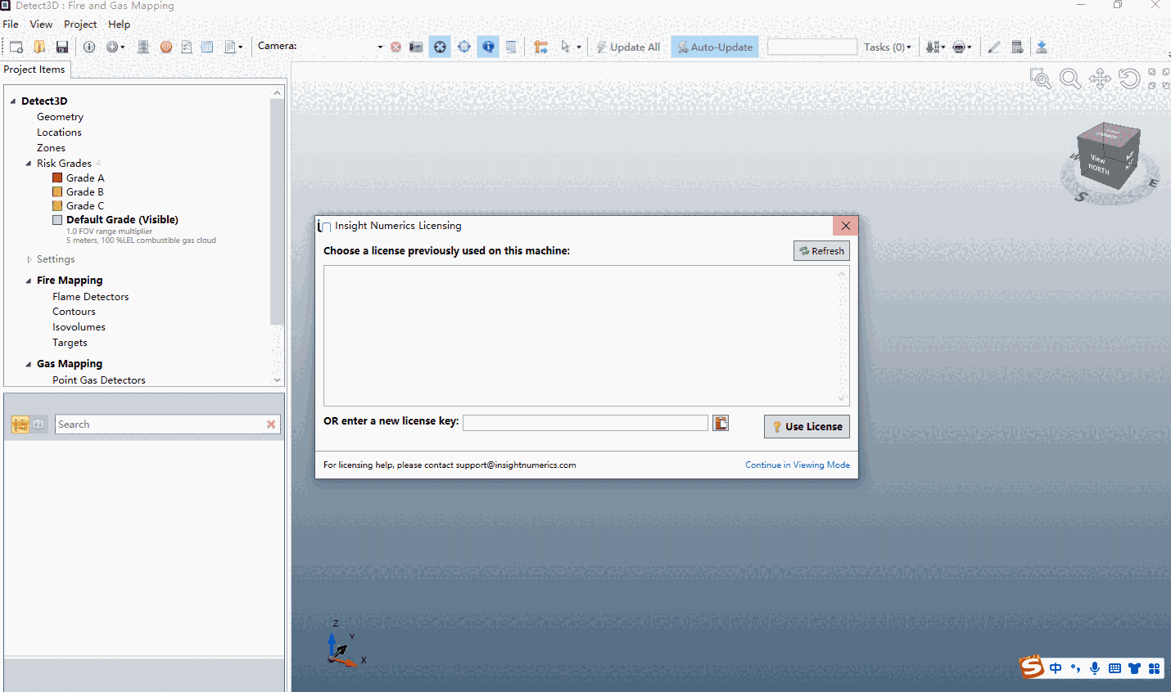Open the Project menu

[80, 25]
